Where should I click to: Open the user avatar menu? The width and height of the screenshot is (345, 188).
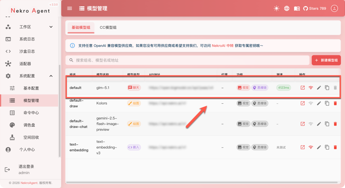(x=334, y=8)
